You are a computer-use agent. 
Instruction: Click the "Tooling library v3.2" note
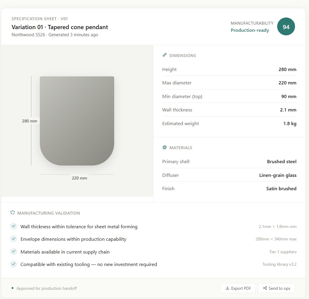(x=279, y=264)
